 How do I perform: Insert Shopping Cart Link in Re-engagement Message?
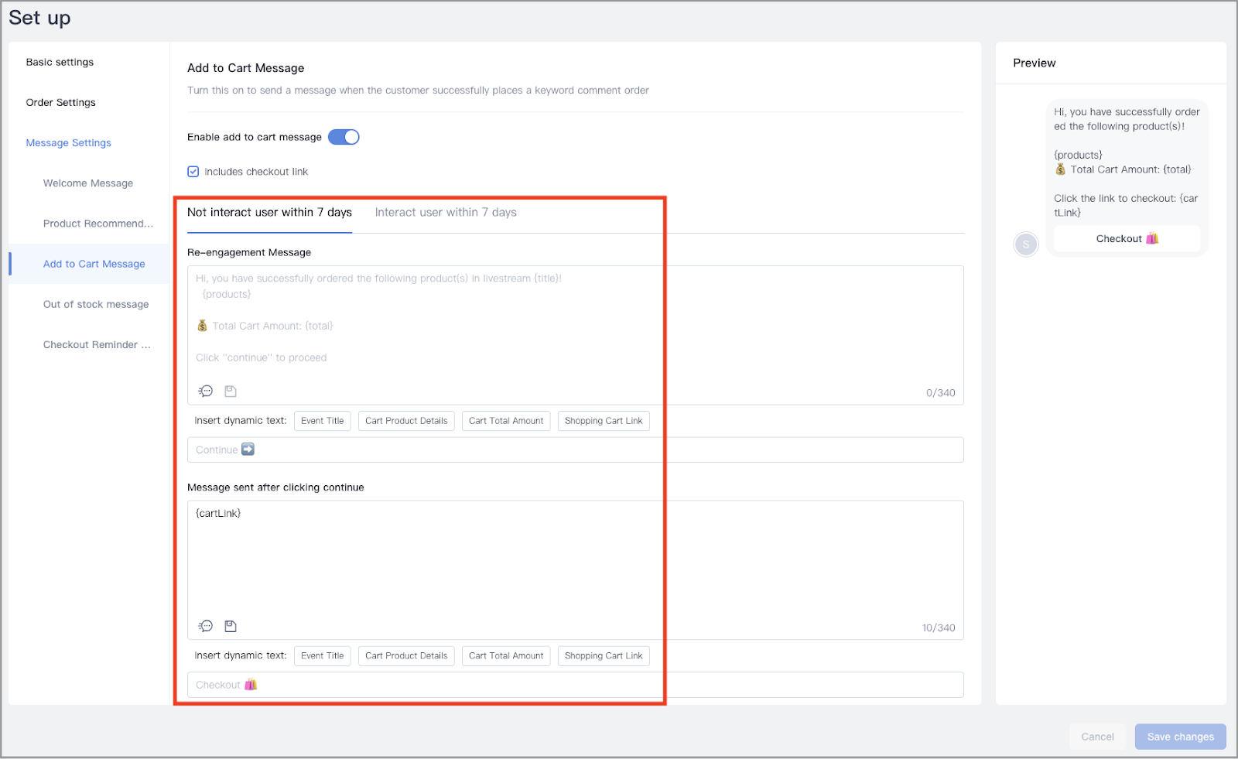click(604, 421)
